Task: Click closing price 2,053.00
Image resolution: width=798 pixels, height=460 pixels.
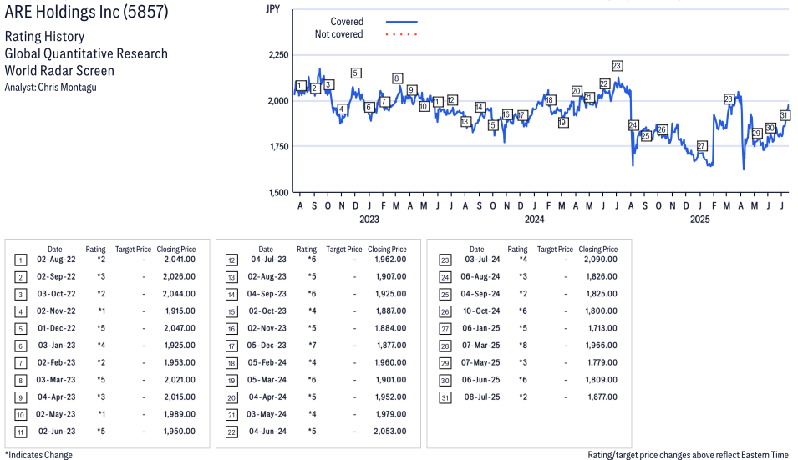Action: click(x=390, y=431)
